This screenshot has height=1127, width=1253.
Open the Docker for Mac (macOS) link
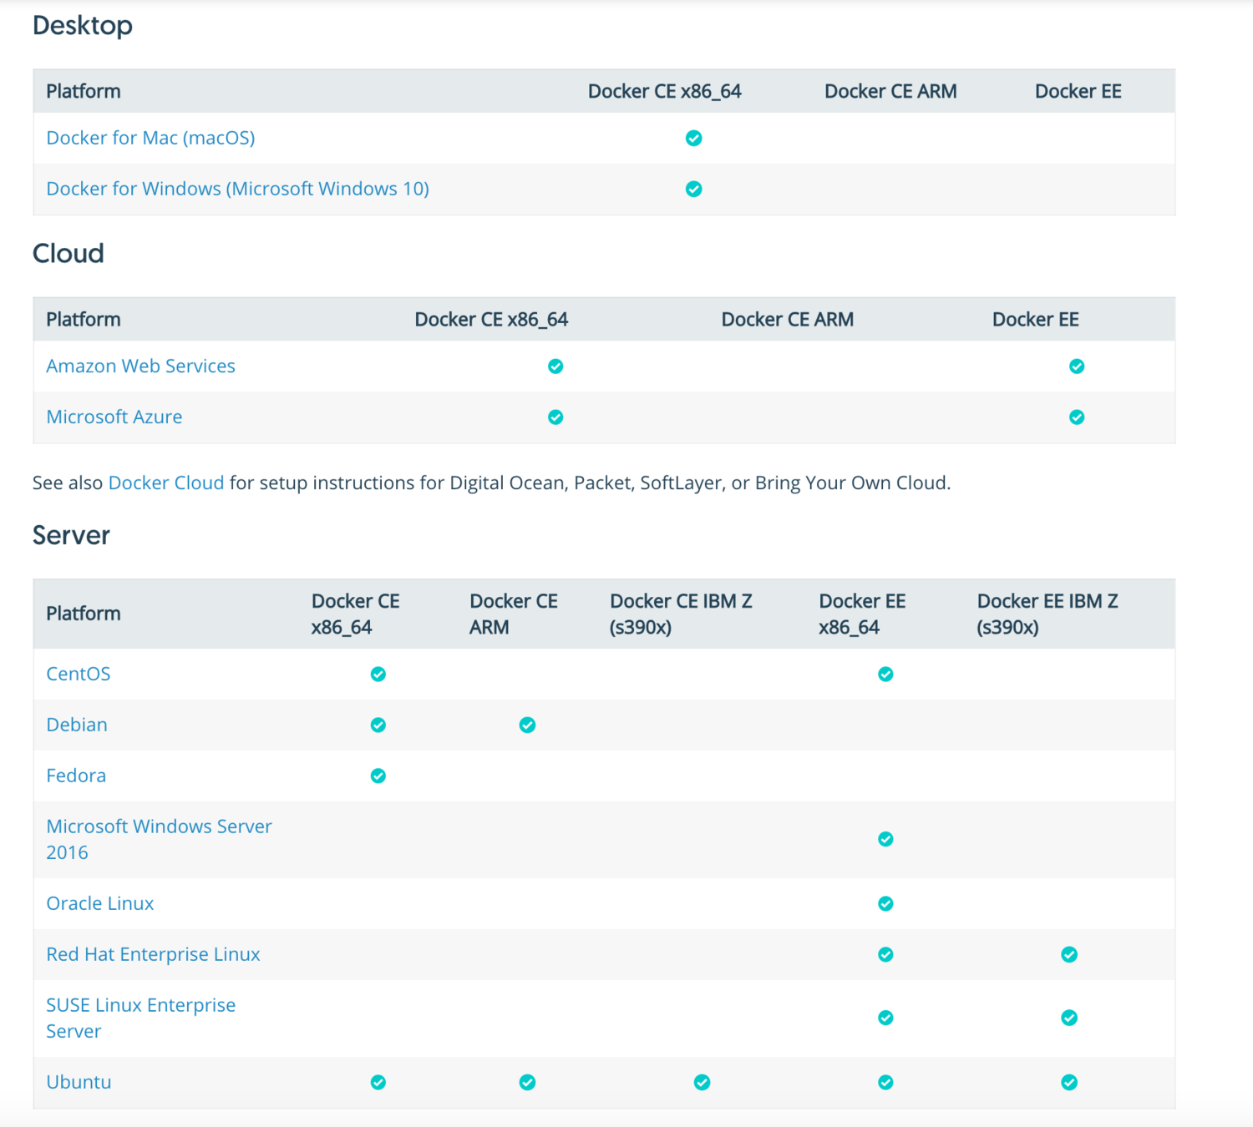tap(150, 138)
